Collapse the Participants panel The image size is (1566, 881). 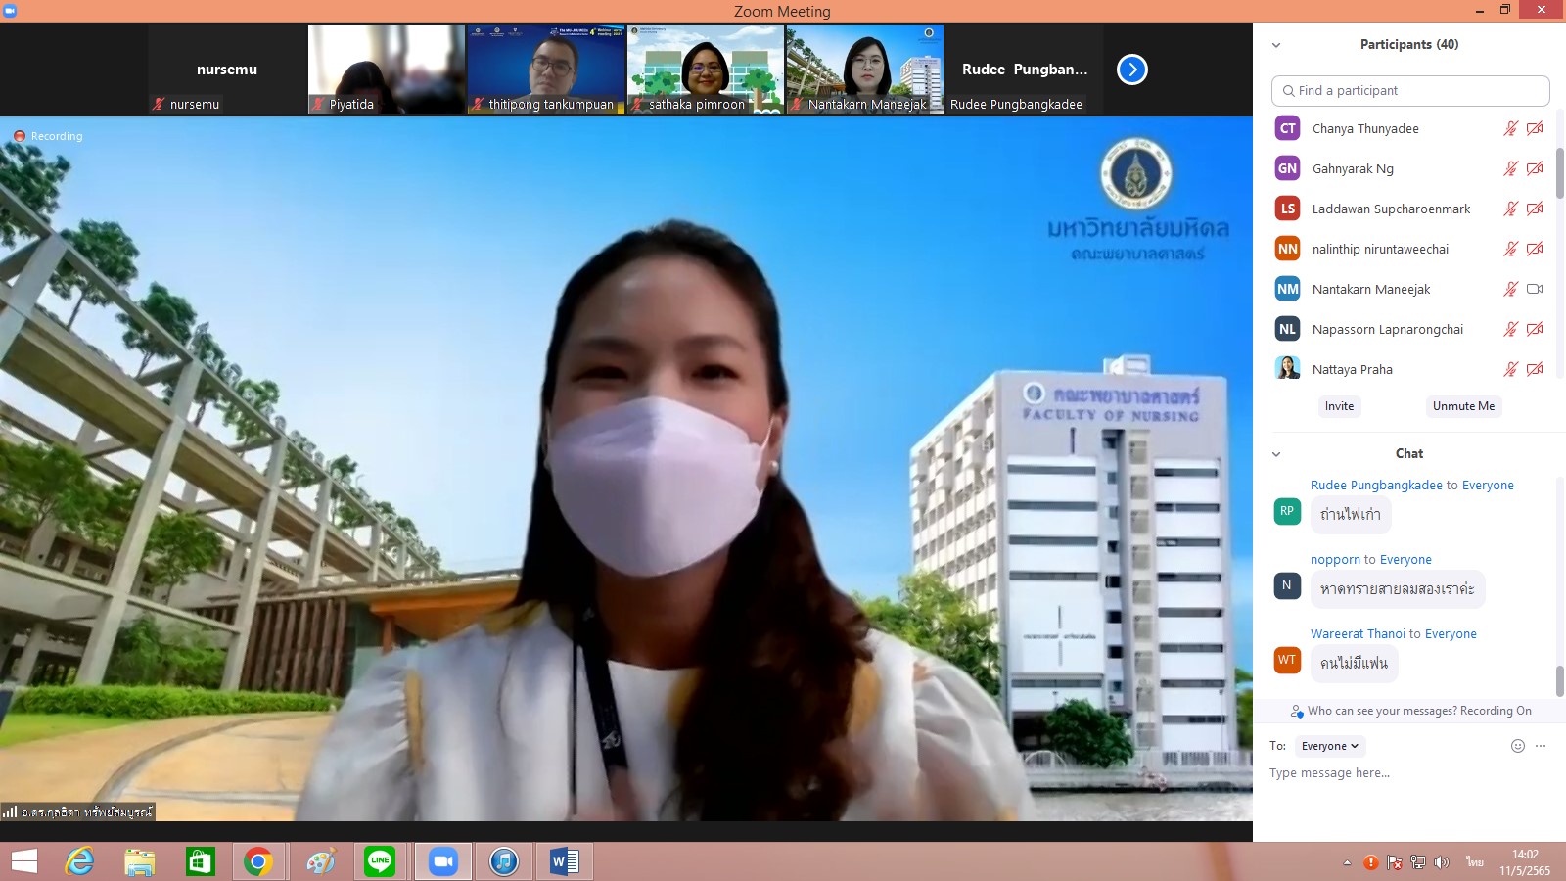pyautogui.click(x=1276, y=45)
